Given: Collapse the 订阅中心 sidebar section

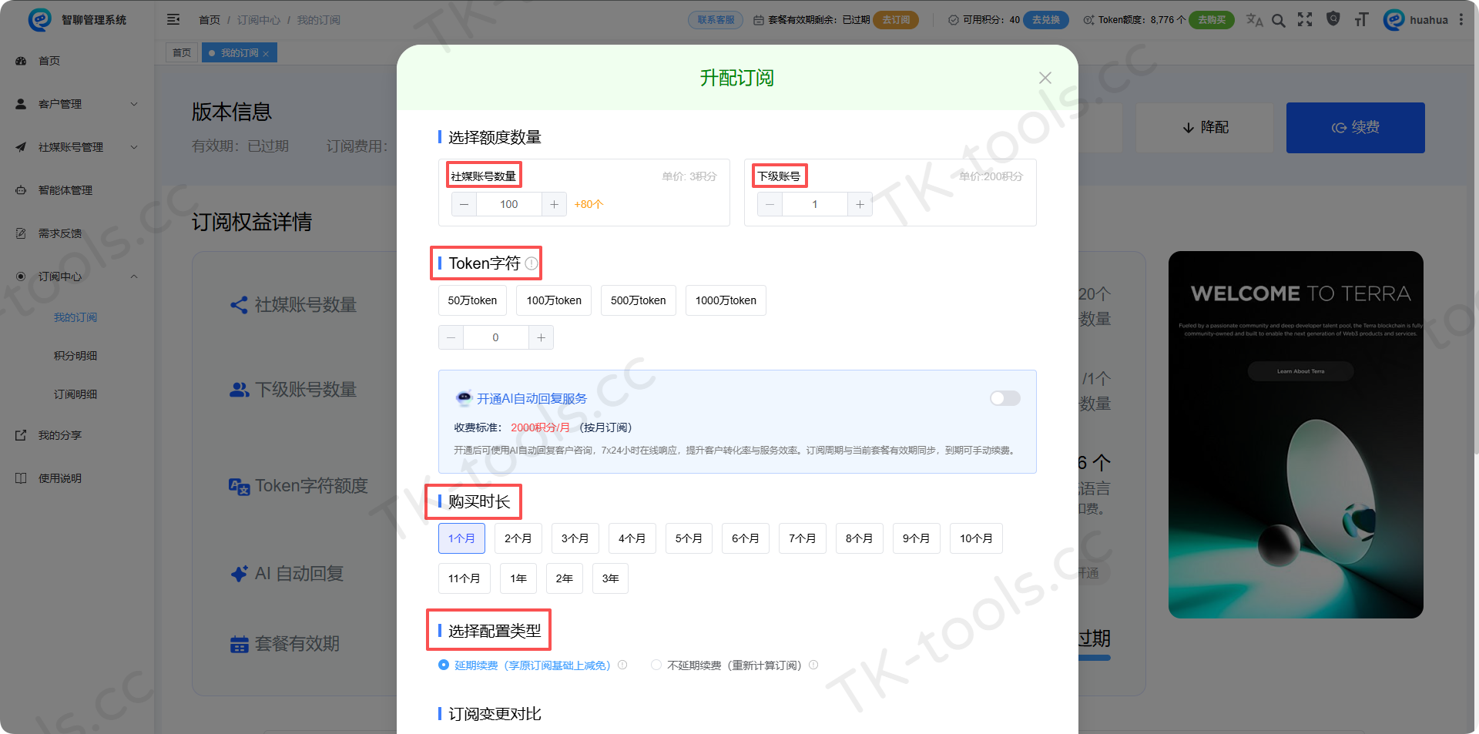Looking at the screenshot, I should [x=77, y=277].
